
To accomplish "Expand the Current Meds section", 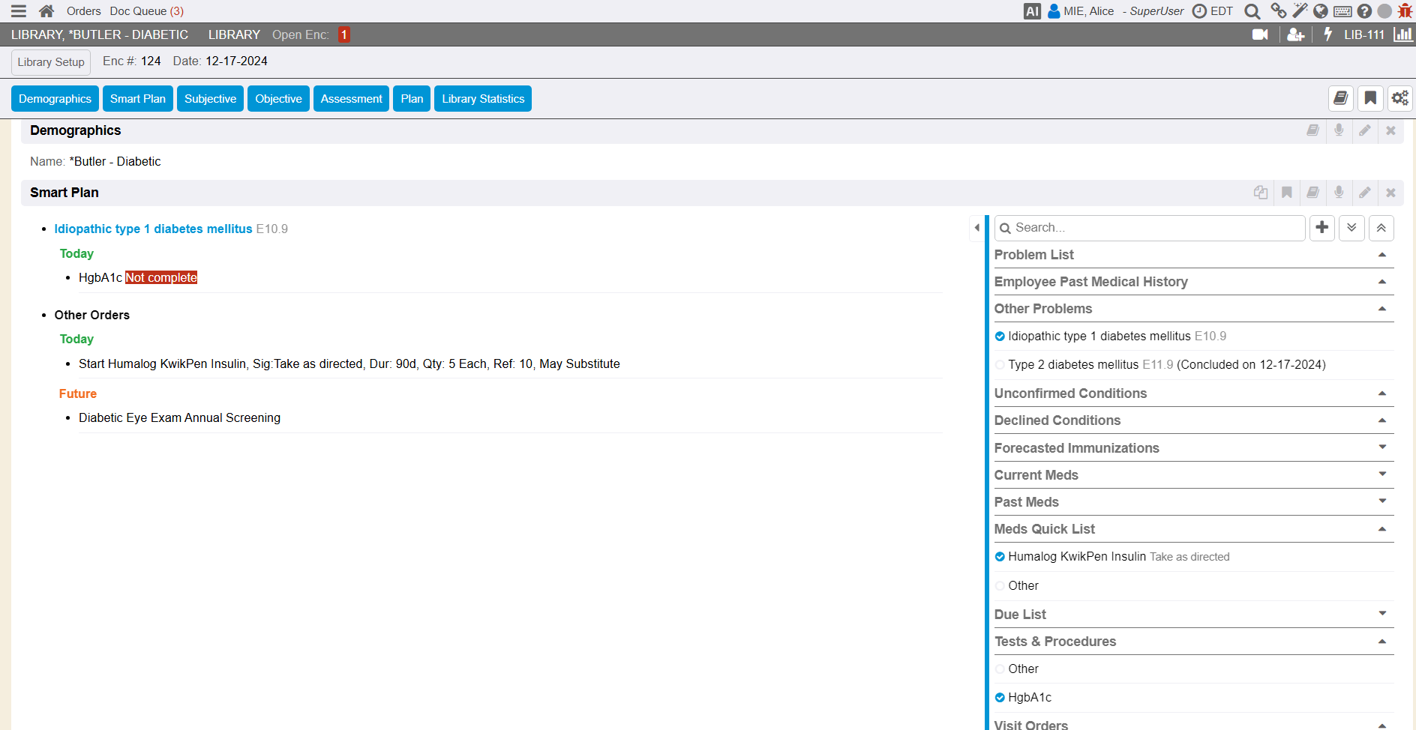I will click(x=1381, y=474).
